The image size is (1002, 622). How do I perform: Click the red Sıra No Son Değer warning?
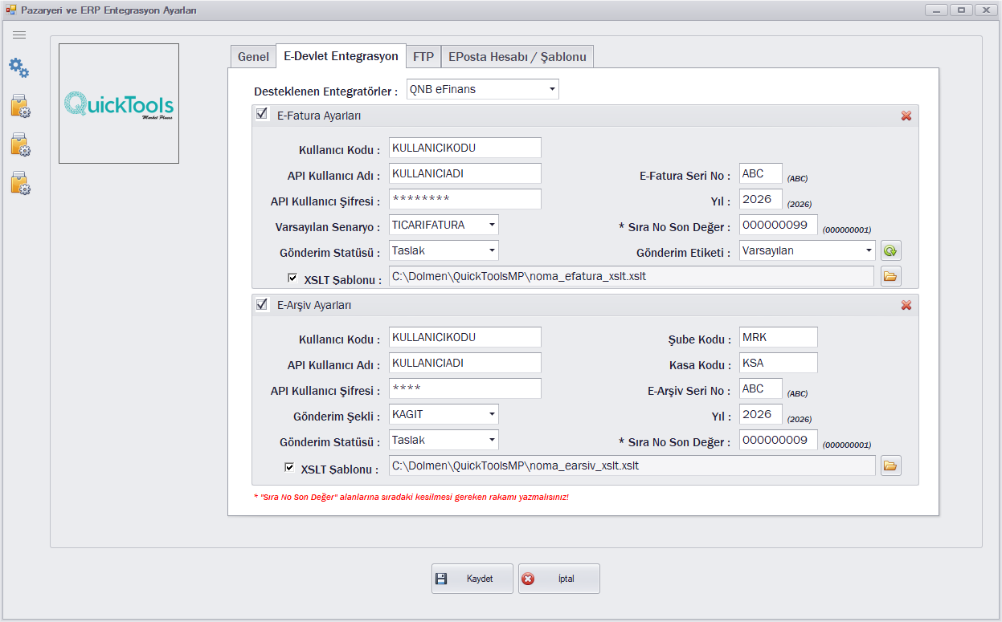411,498
